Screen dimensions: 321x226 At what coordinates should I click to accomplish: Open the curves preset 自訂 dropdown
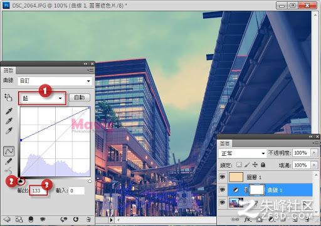(x=55, y=81)
